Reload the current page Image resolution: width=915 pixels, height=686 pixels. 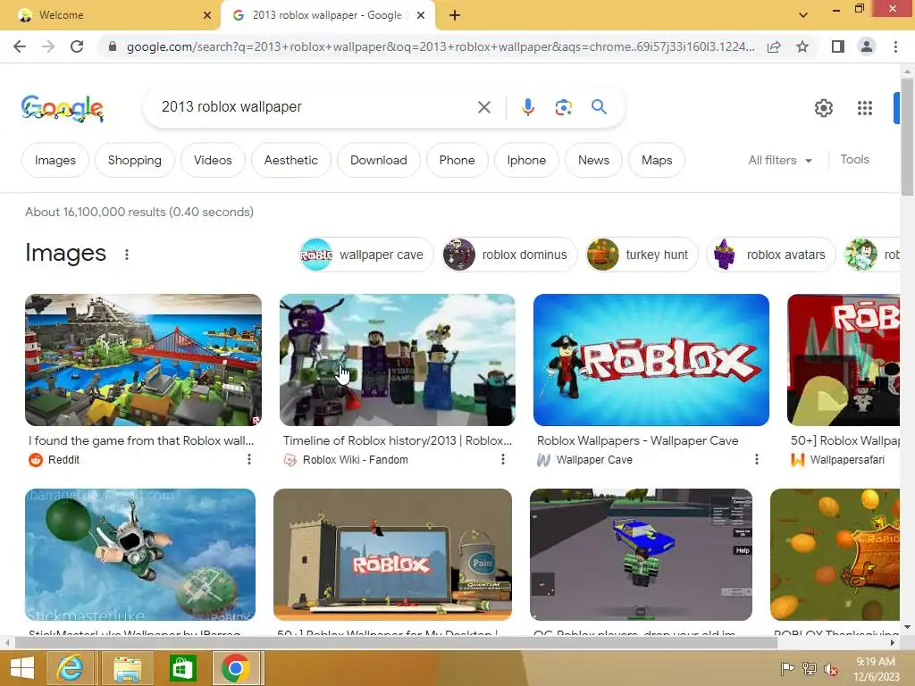click(x=77, y=46)
